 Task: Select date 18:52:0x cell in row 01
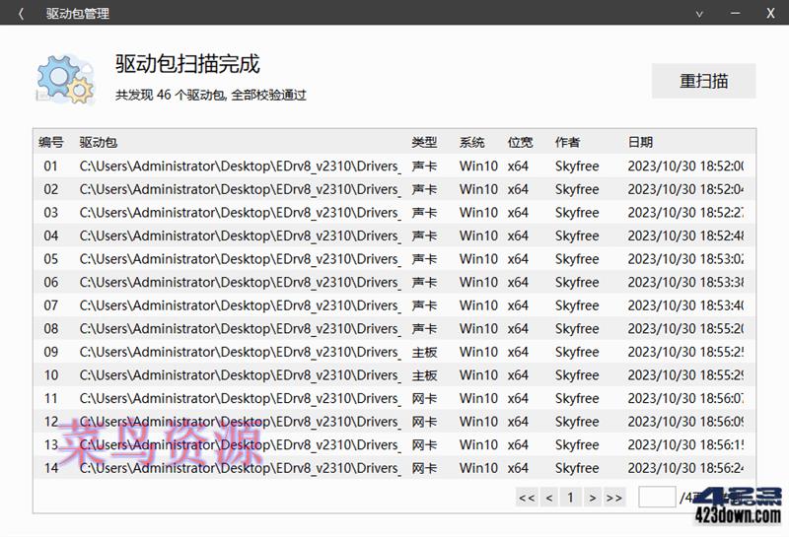point(685,166)
